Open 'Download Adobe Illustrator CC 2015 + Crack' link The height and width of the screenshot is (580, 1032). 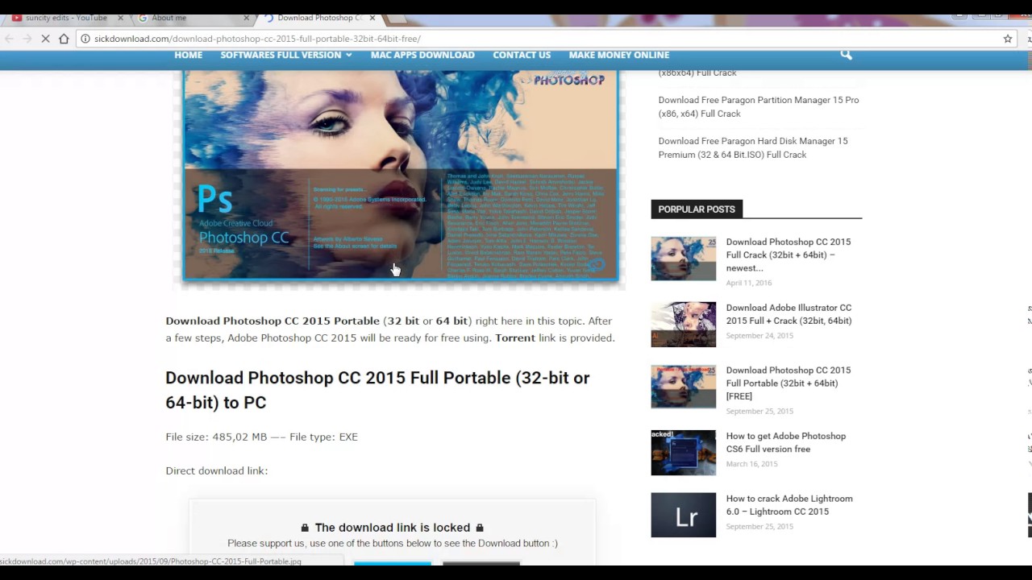point(789,314)
